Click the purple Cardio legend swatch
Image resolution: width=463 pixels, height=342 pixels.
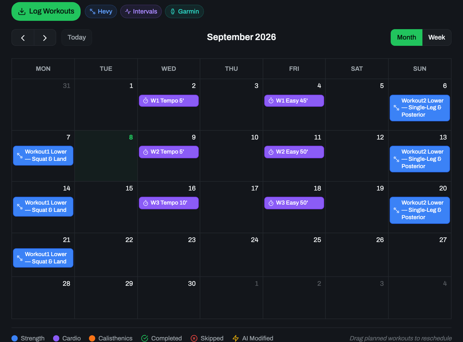click(56, 338)
